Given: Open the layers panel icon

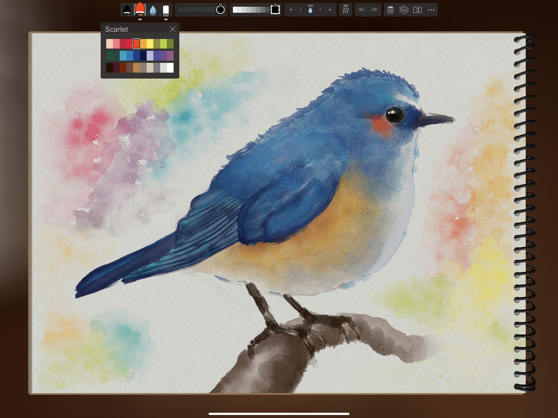Looking at the screenshot, I should click(x=404, y=10).
